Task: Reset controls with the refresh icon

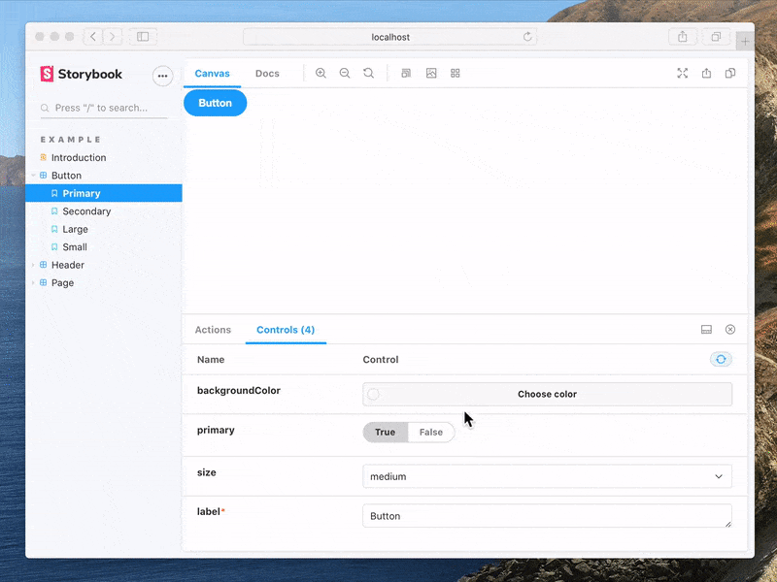Action: click(x=721, y=359)
